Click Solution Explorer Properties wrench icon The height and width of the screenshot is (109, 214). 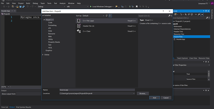click(199, 14)
